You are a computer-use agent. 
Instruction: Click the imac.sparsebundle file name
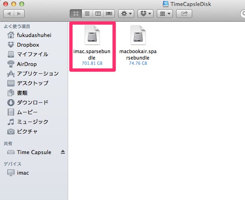coord(92,54)
